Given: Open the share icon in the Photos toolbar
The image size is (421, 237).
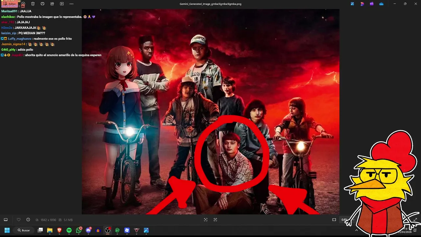Looking at the screenshot, I should [52, 4].
